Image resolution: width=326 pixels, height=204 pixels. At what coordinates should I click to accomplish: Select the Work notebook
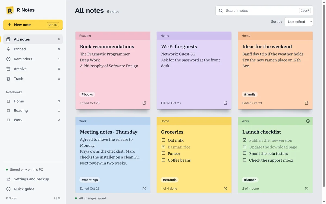(33, 120)
